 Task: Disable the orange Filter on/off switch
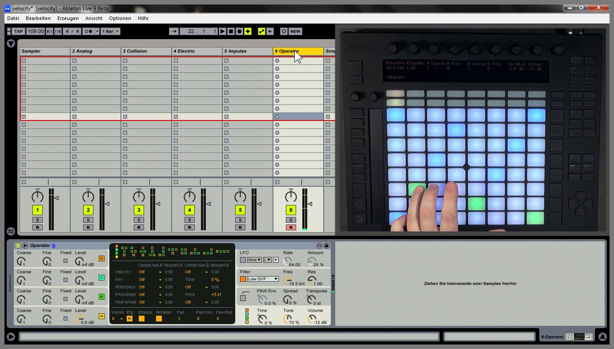point(243,279)
